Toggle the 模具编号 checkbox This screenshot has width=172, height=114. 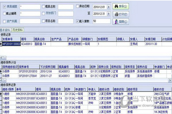point(4,7)
